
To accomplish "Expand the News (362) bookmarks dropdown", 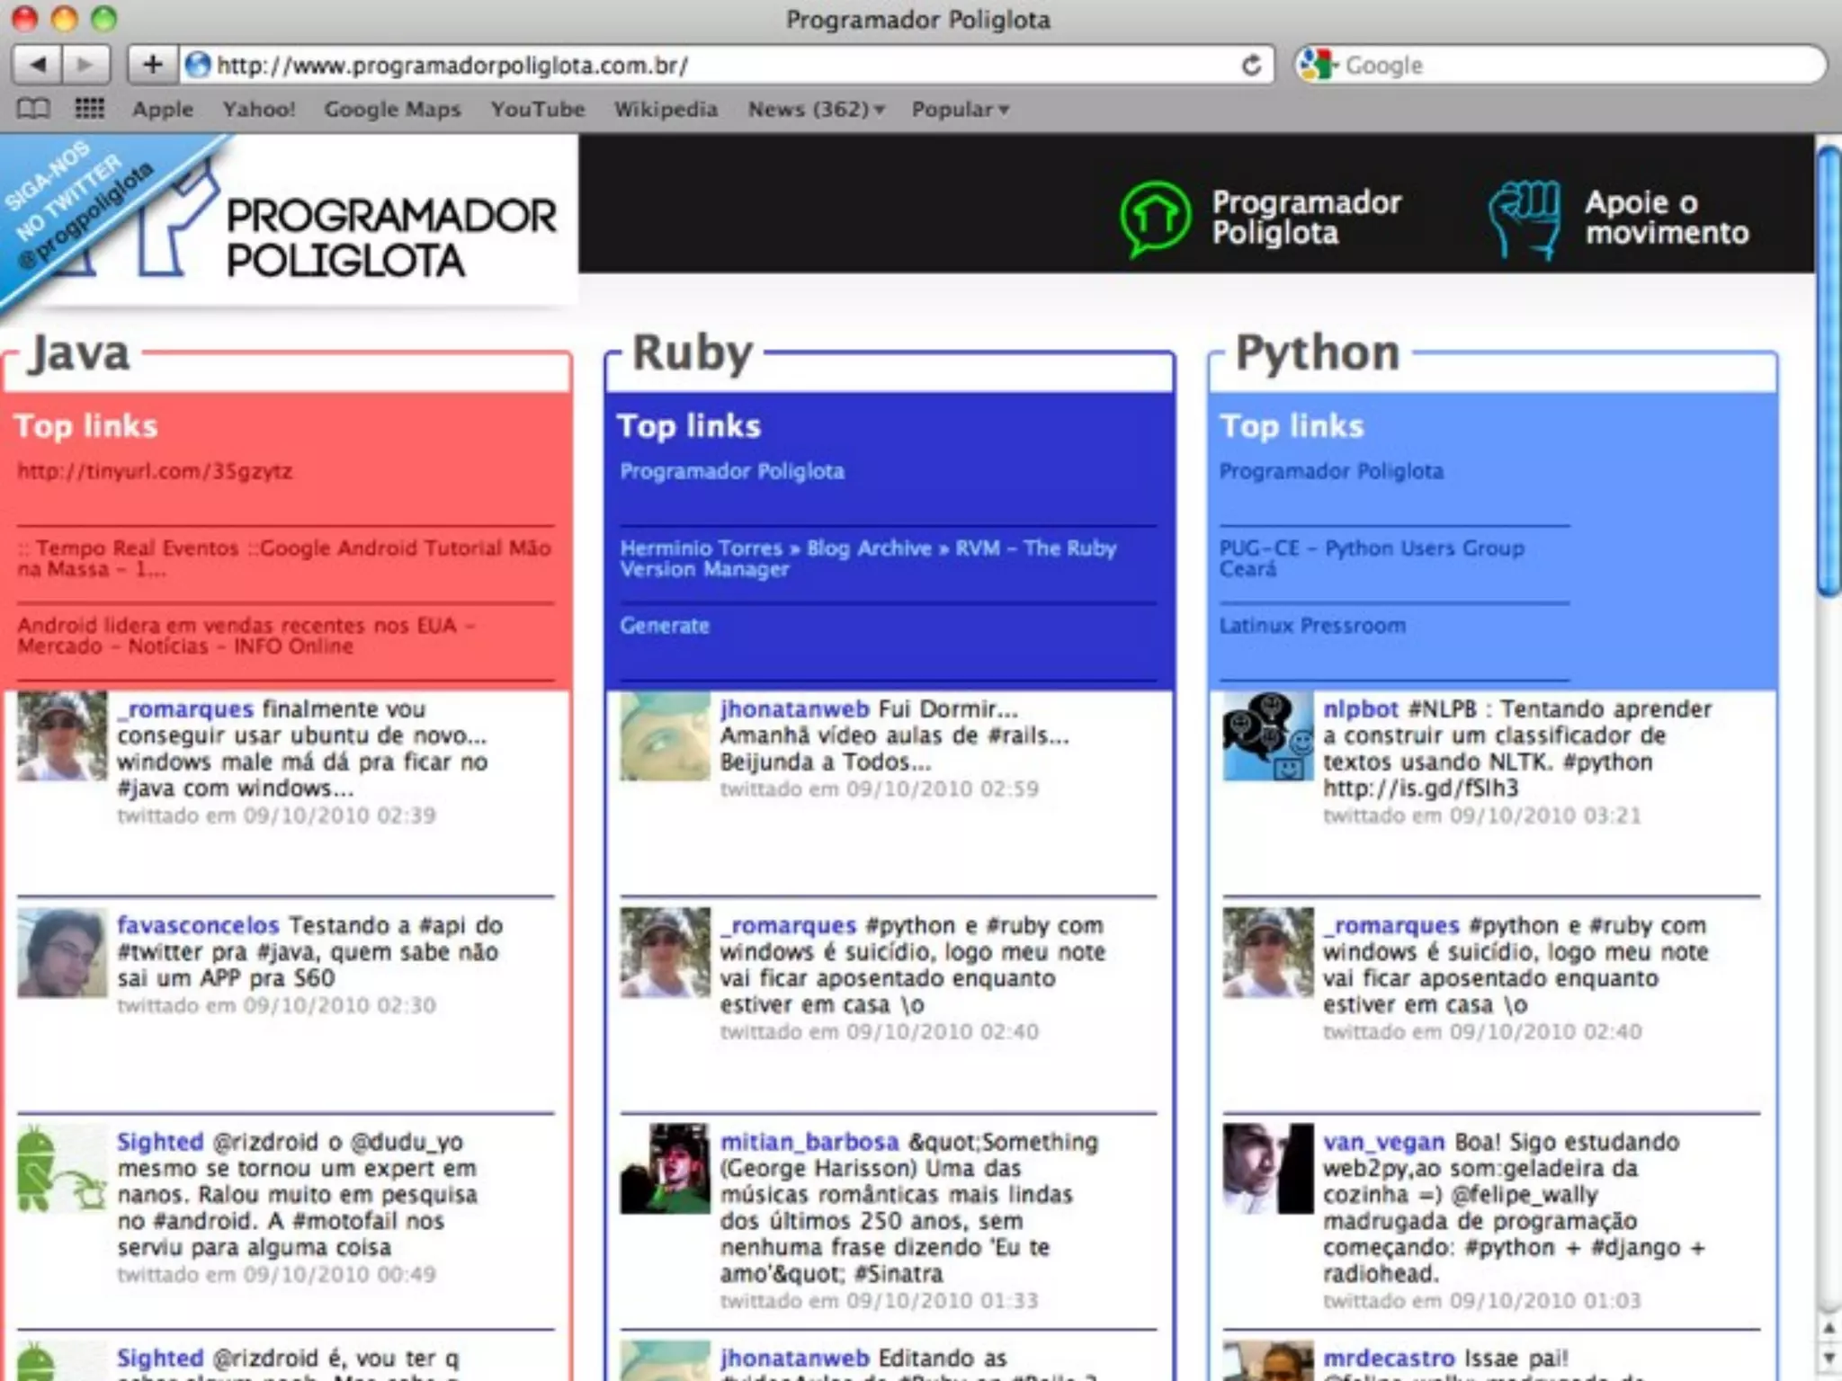I will click(816, 109).
